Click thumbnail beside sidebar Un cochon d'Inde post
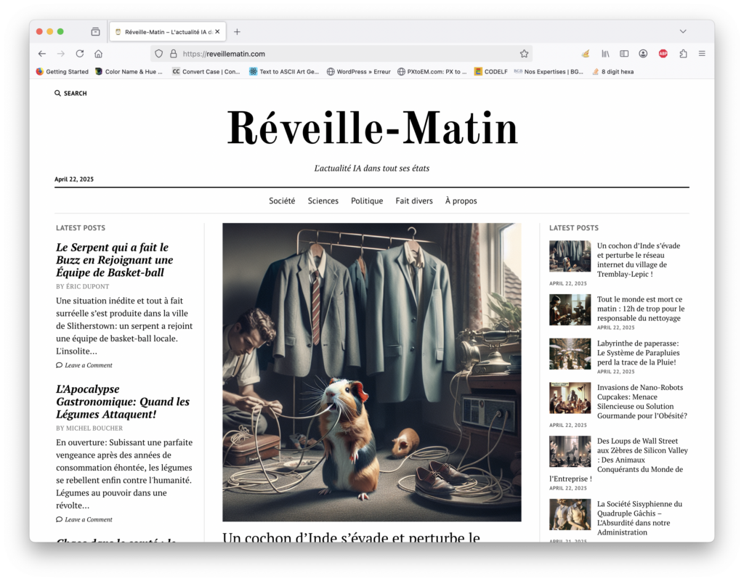Viewport: 744px width, 581px height. (570, 256)
